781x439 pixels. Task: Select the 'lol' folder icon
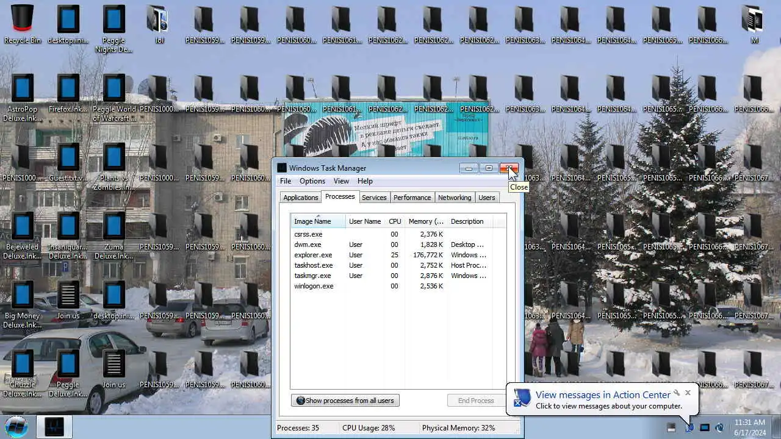[159, 25]
